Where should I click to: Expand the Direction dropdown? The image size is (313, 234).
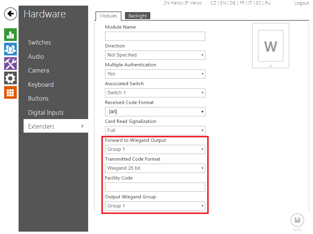[x=155, y=55]
